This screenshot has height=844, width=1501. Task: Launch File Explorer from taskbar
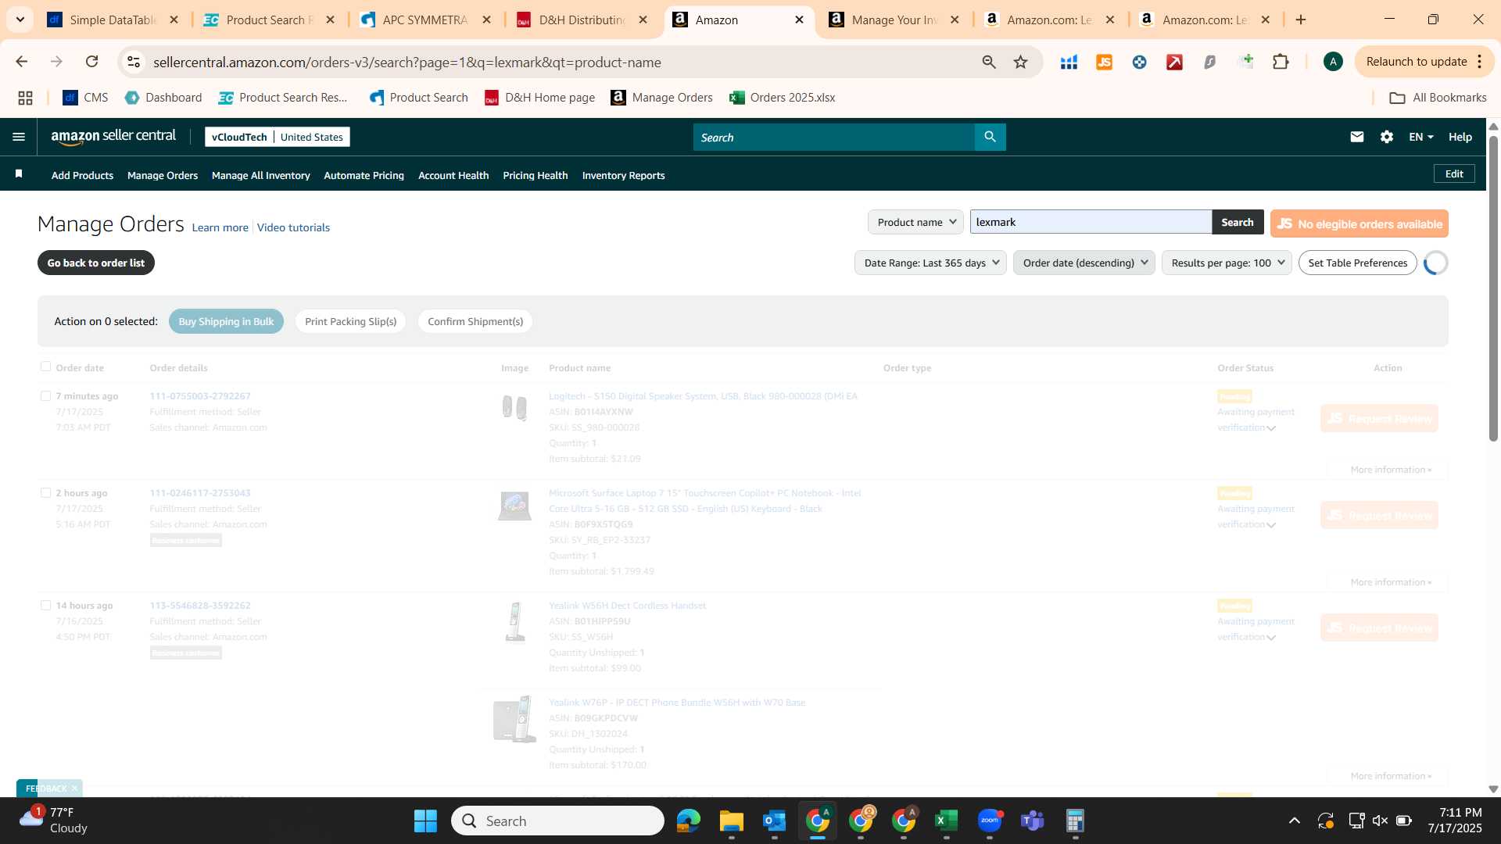click(731, 821)
